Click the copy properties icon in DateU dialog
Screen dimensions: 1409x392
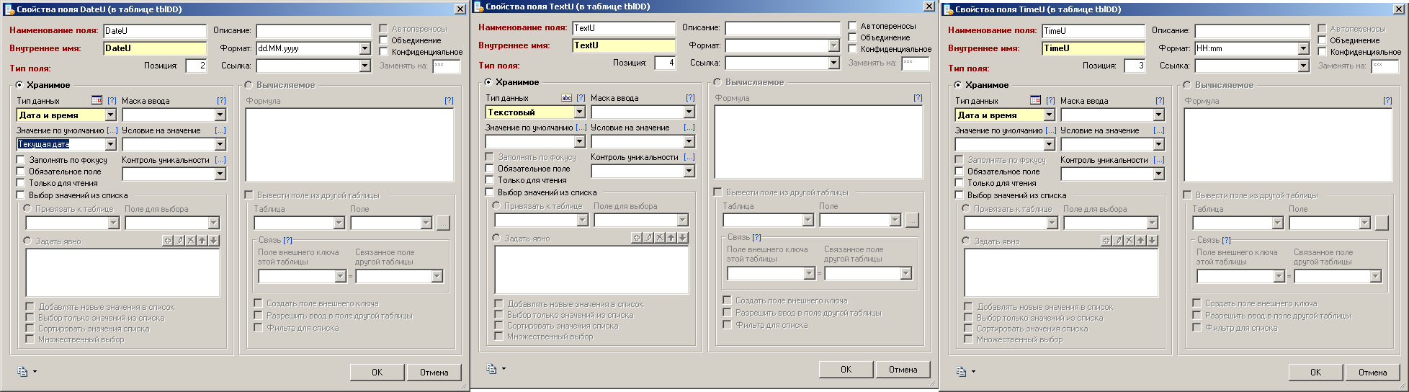tap(22, 372)
